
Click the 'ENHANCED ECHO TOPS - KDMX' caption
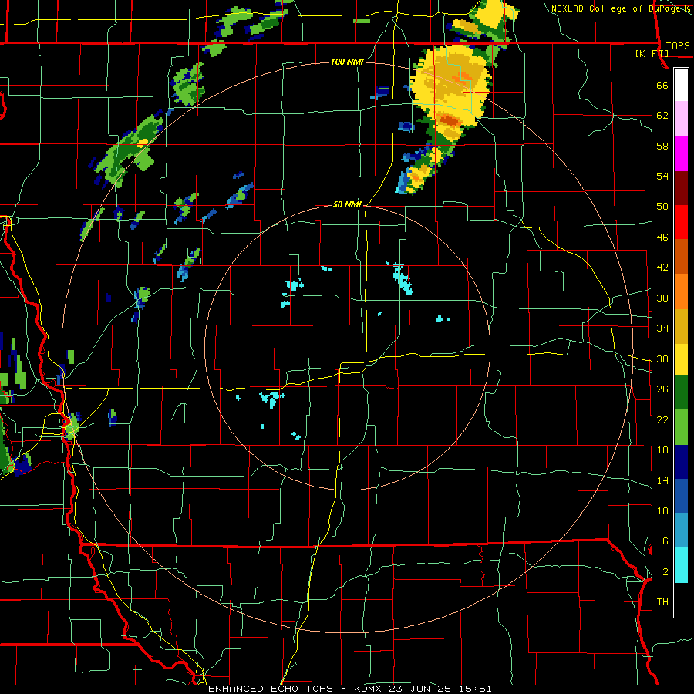pos(296,689)
